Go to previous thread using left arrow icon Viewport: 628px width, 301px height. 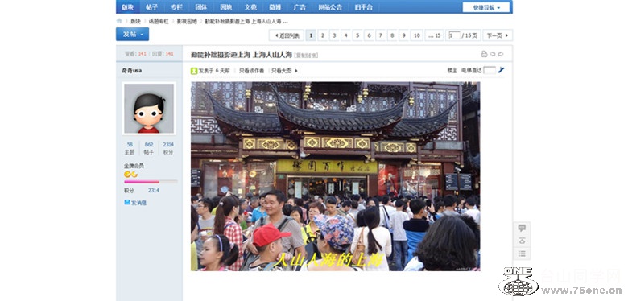[x=493, y=54]
